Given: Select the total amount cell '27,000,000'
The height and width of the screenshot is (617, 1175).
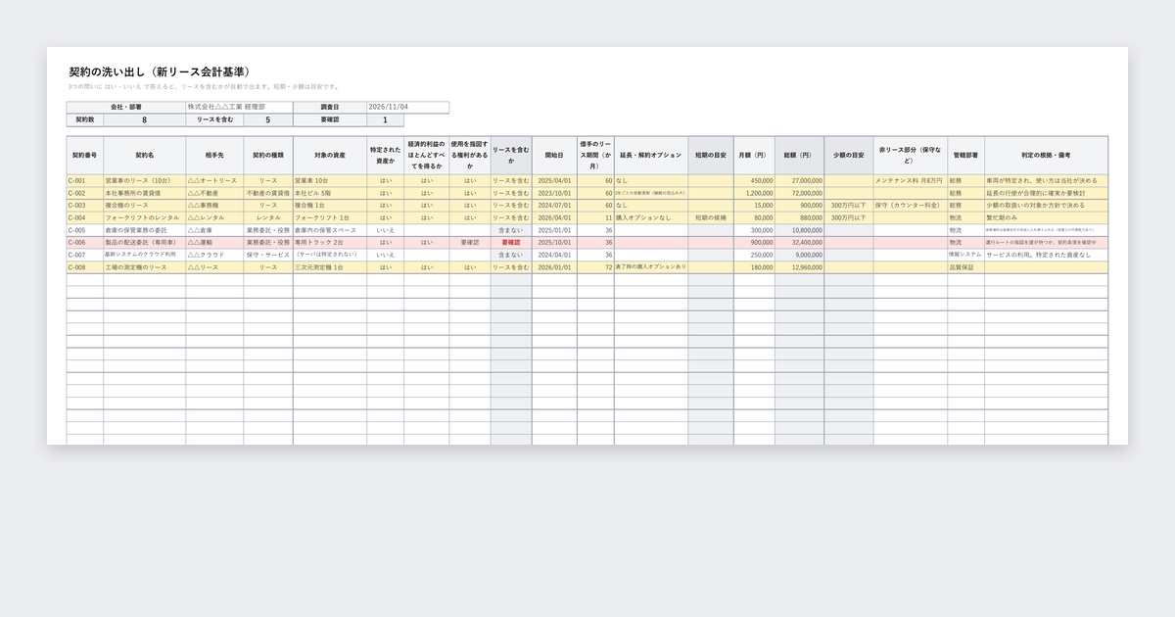Looking at the screenshot, I should tap(799, 181).
